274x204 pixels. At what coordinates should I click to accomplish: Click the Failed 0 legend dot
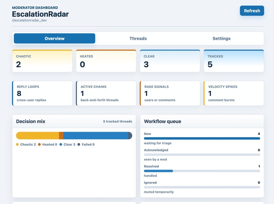click(x=79, y=145)
